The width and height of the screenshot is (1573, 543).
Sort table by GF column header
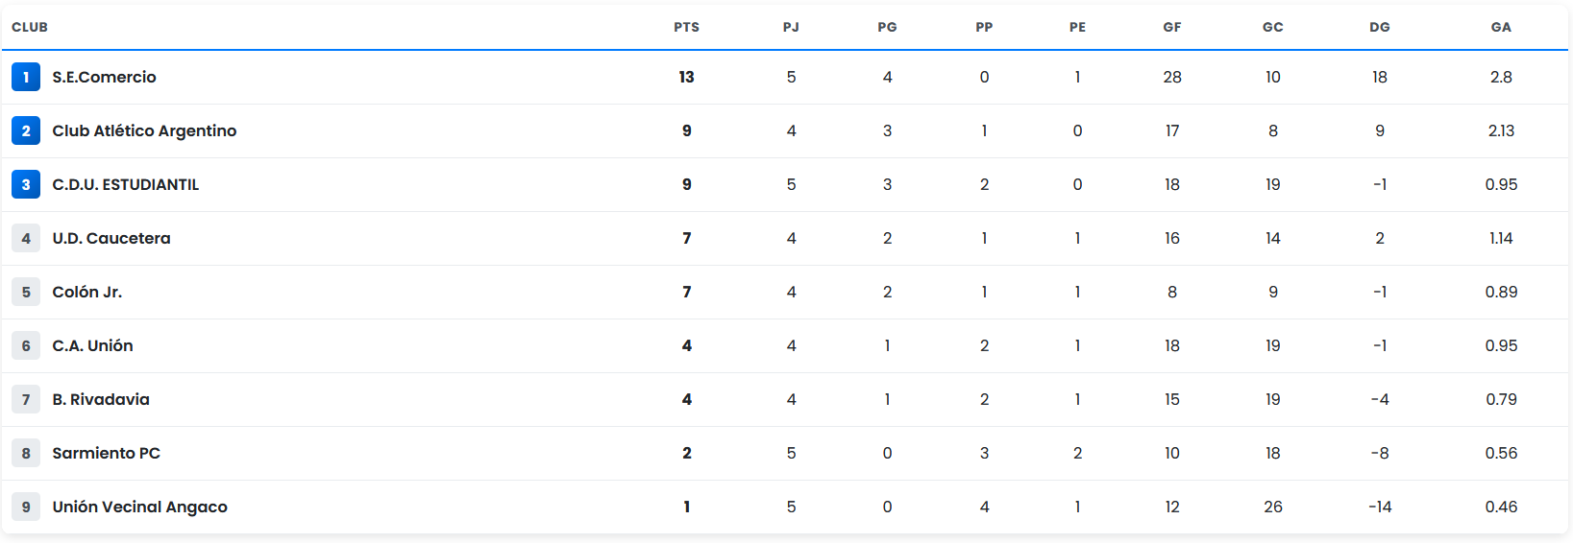coord(1171,27)
